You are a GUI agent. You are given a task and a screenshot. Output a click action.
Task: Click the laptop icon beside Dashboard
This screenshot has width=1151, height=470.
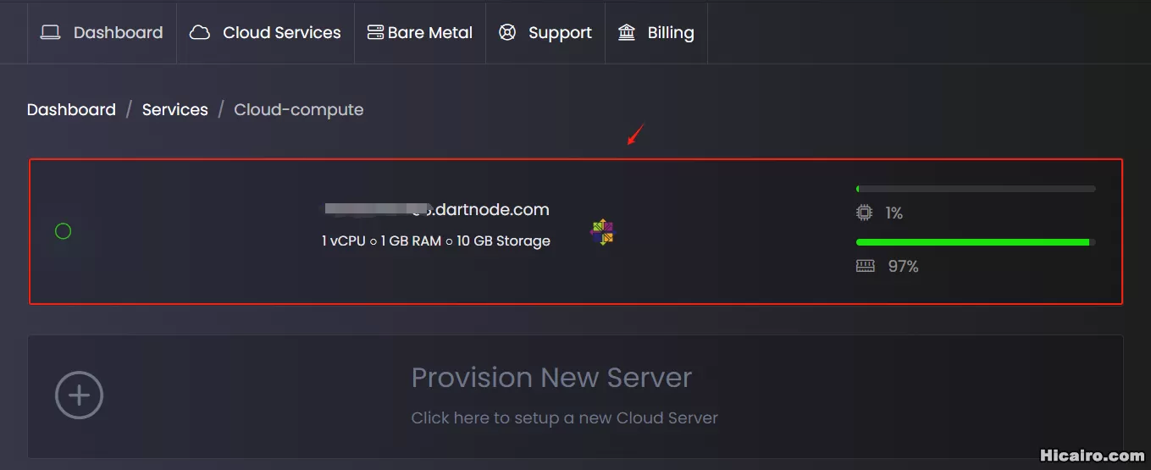point(51,33)
